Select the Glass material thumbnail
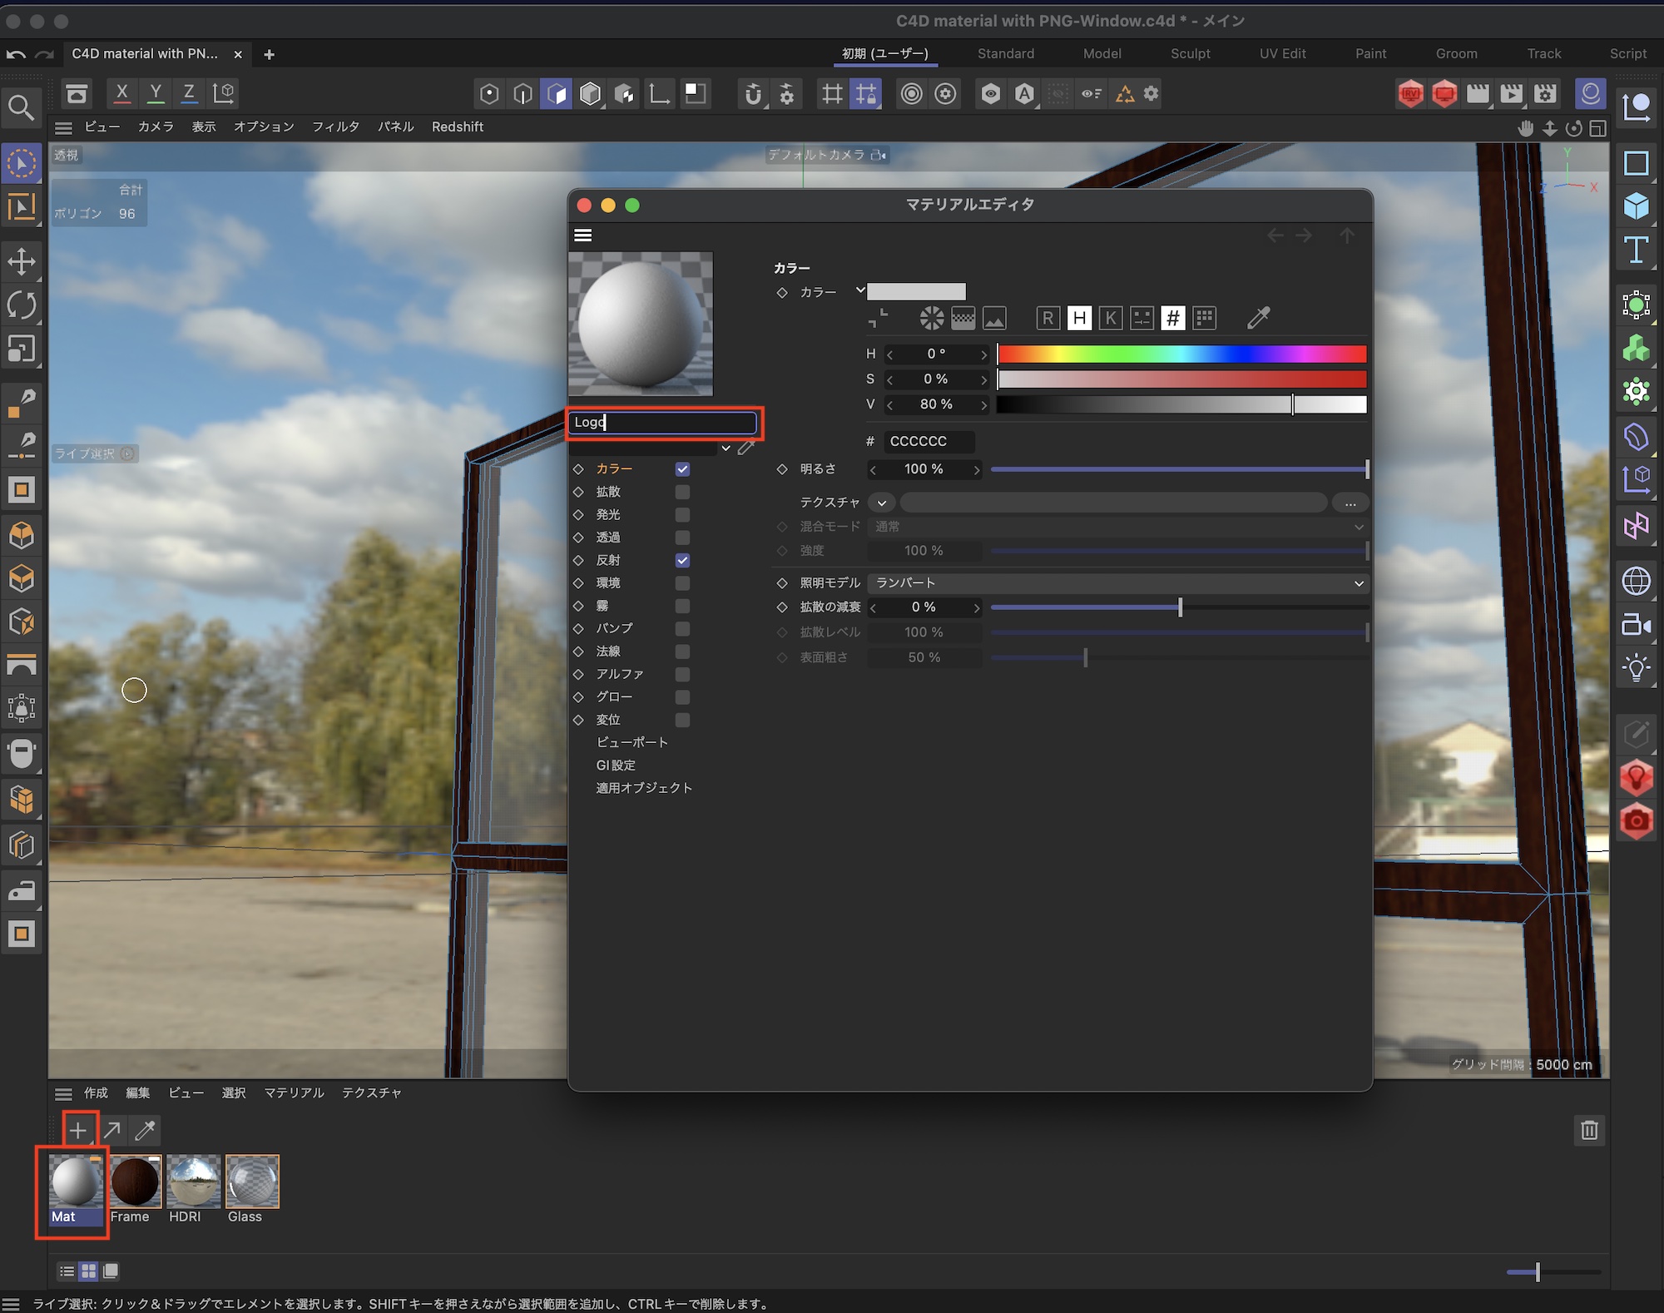This screenshot has height=1313, width=1664. pos(251,1182)
